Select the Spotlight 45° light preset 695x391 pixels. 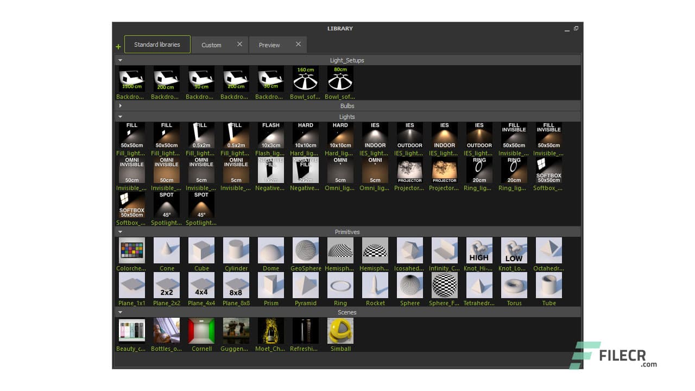166,205
